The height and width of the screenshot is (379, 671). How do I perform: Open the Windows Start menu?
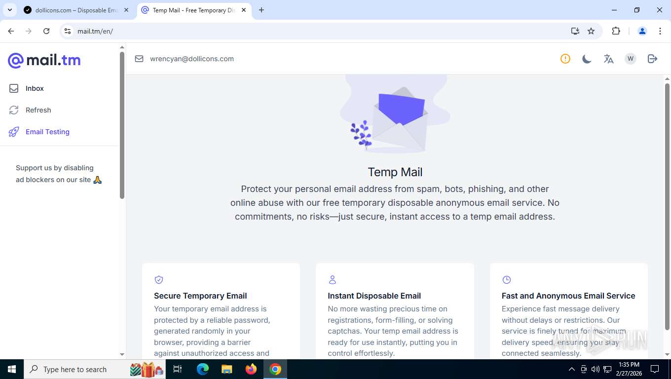(x=11, y=369)
